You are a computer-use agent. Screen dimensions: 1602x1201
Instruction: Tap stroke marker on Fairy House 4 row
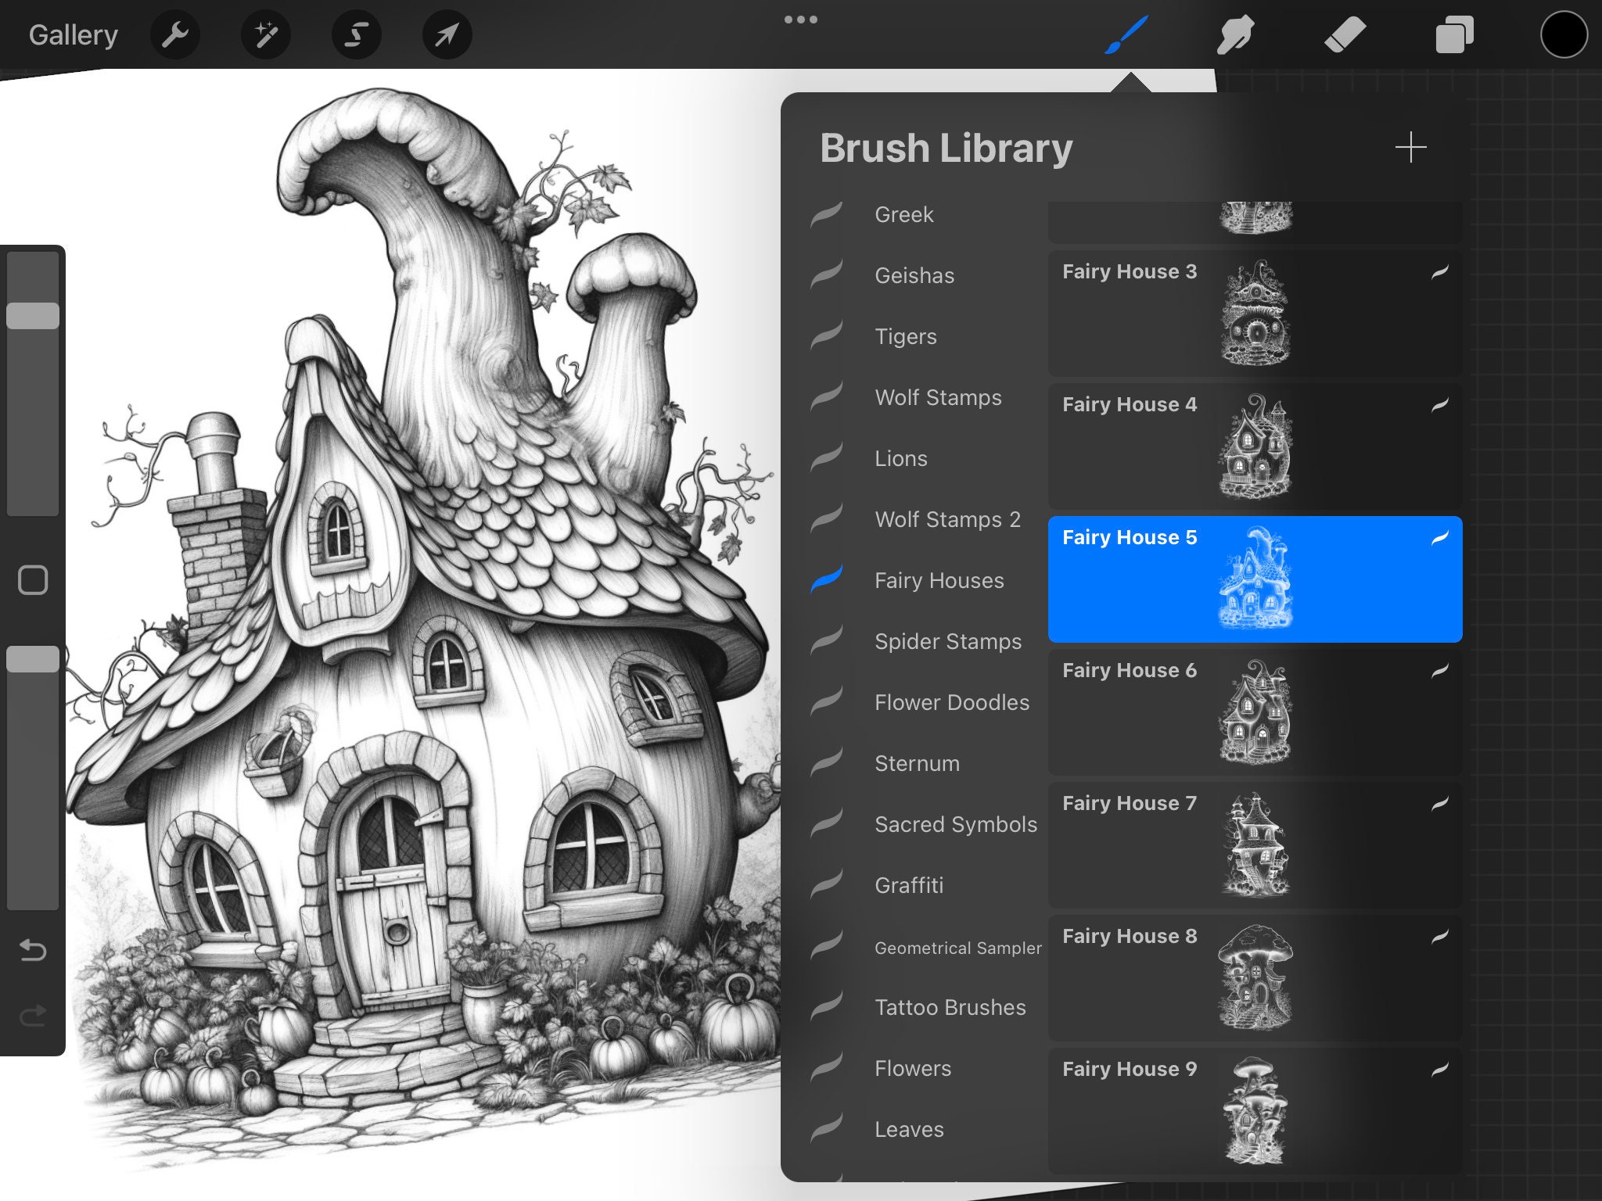coord(1440,405)
